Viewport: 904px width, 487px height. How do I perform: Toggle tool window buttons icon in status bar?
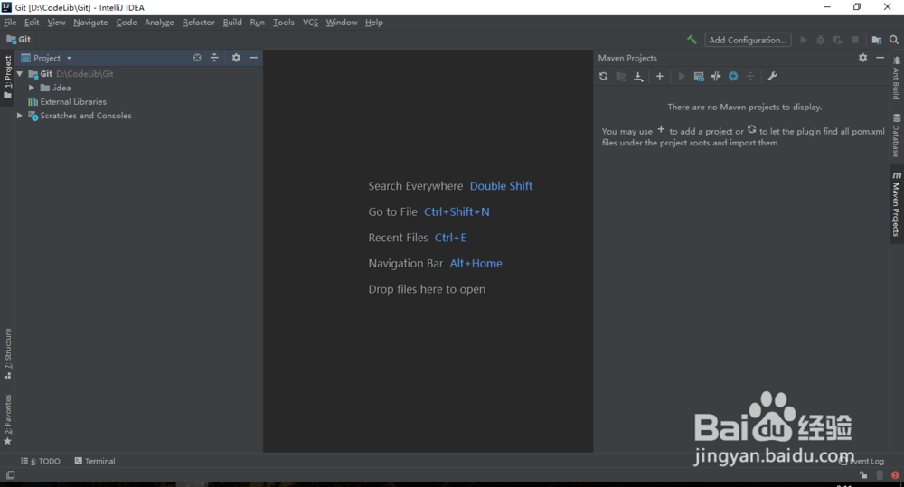(x=10, y=475)
